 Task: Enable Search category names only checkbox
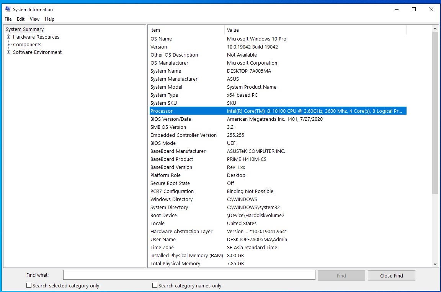tap(155, 286)
